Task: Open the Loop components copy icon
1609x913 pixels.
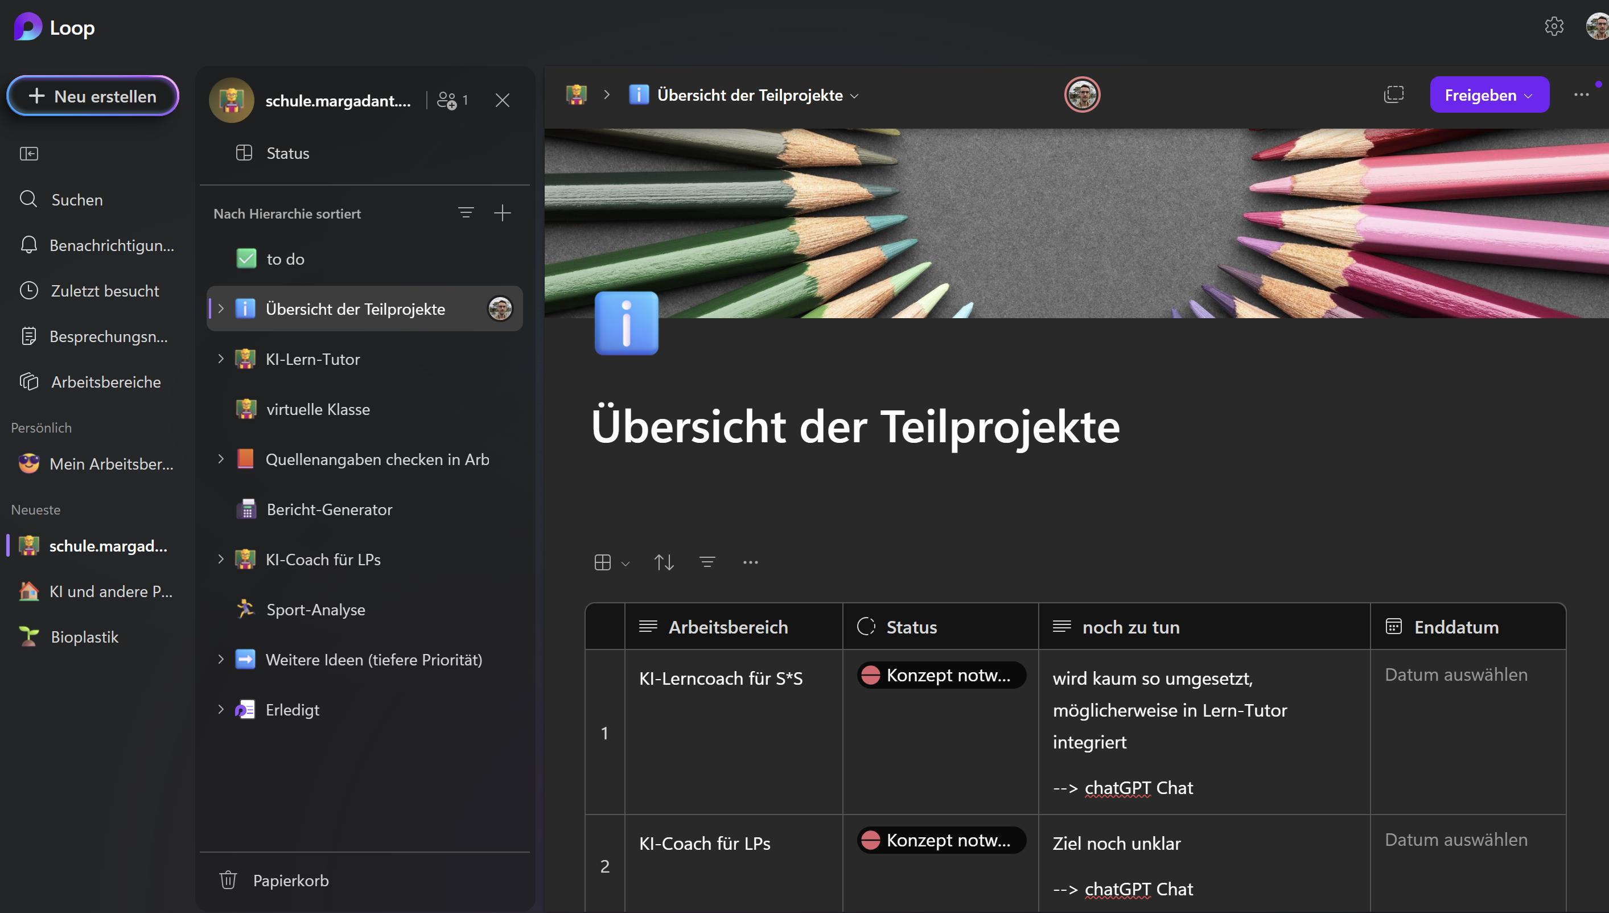Action: coord(1393,94)
